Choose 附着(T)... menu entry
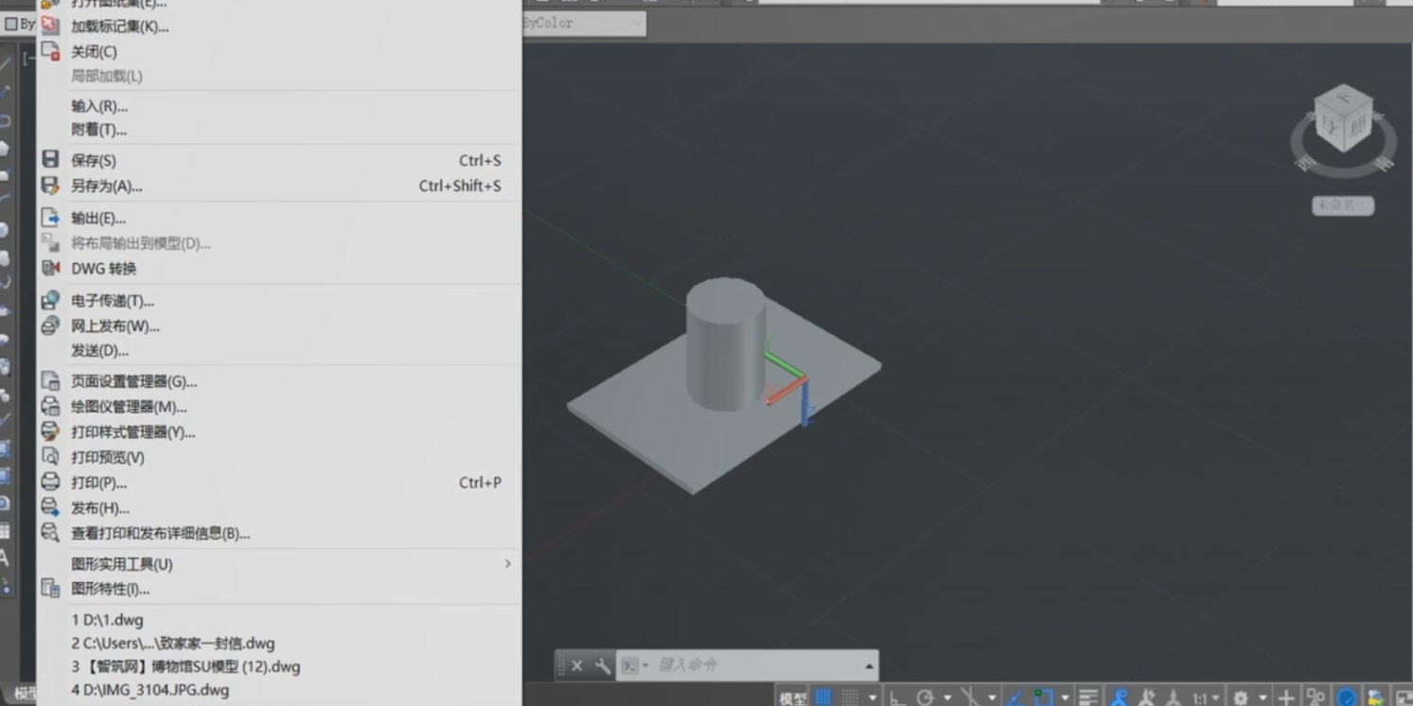This screenshot has width=1413, height=706. [99, 130]
